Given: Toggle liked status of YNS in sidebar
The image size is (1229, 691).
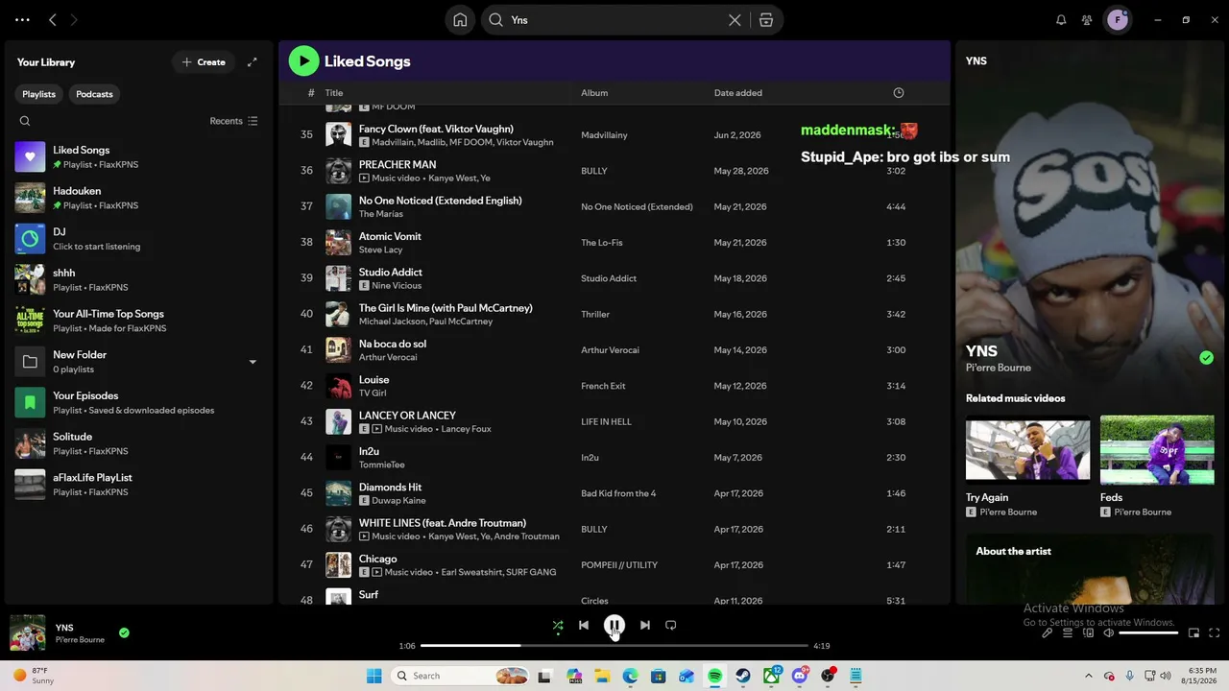Looking at the screenshot, I should point(1206,358).
